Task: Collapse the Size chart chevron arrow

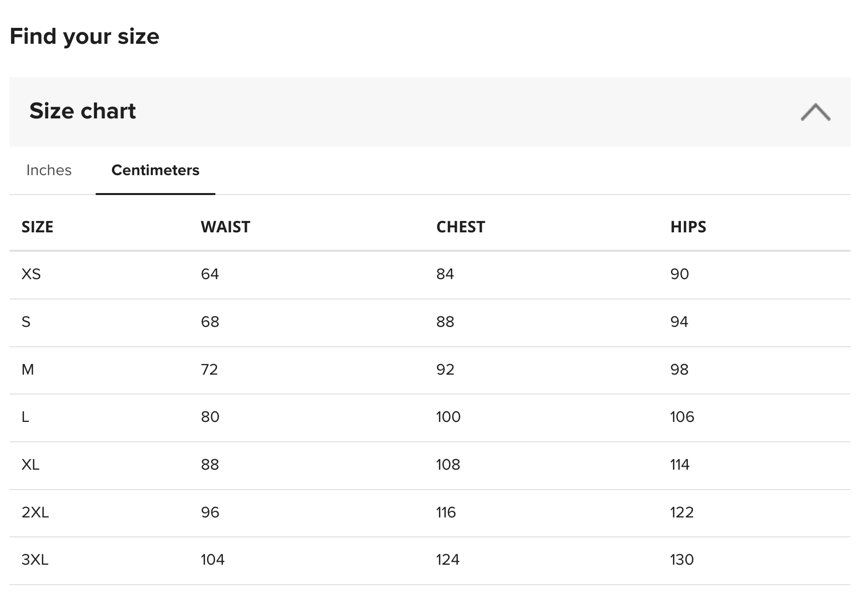Action: click(x=815, y=112)
